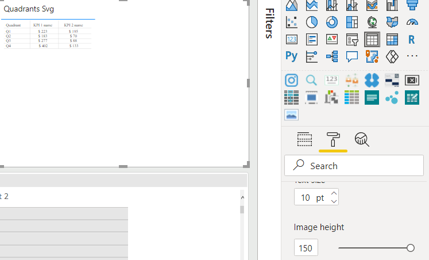This screenshot has width=429, height=260.
Task: Select the Ribbon chart visual
Action: pos(372,5)
